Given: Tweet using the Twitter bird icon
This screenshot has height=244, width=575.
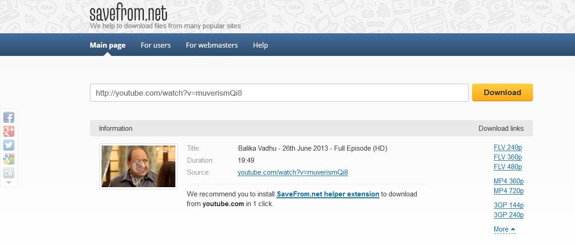Looking at the screenshot, I should 9,145.
